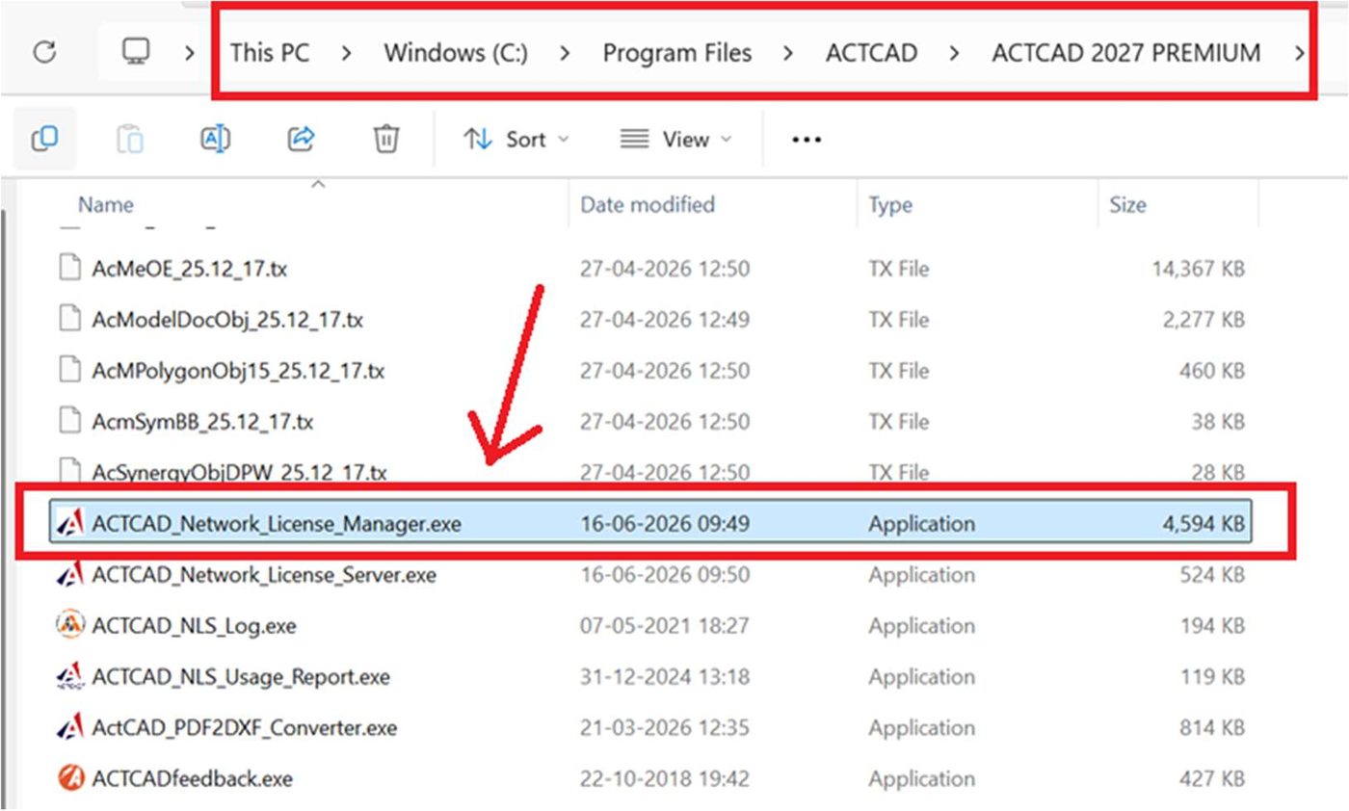Click the 4,594 KB size cell
The width and height of the screenshot is (1349, 811).
[1204, 525]
